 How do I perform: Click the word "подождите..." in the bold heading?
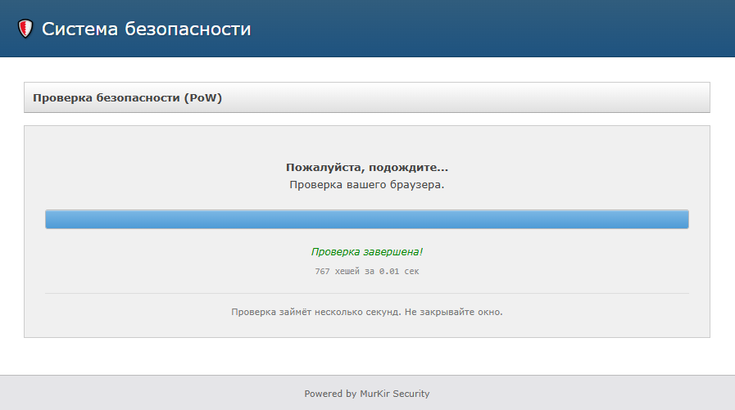pyautogui.click(x=411, y=168)
